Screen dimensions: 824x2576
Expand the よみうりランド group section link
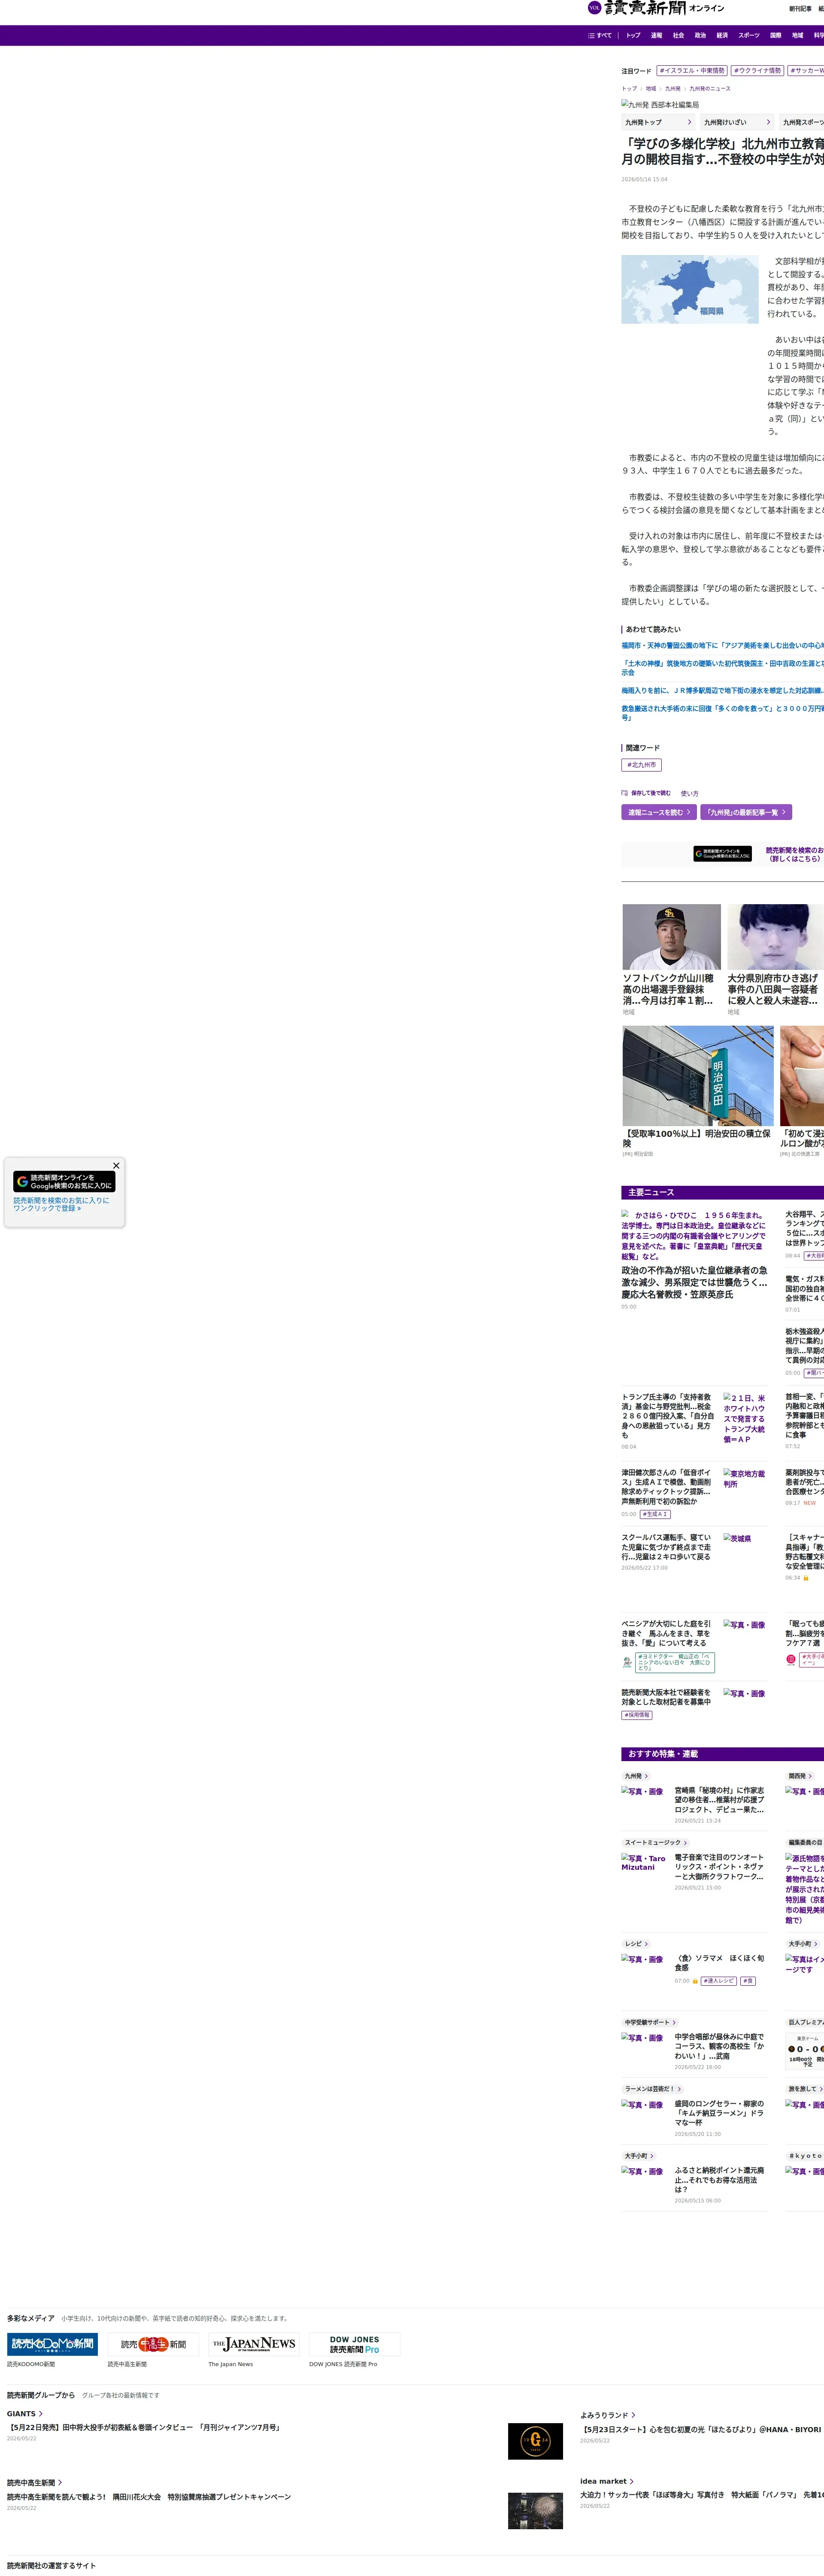pos(608,2415)
